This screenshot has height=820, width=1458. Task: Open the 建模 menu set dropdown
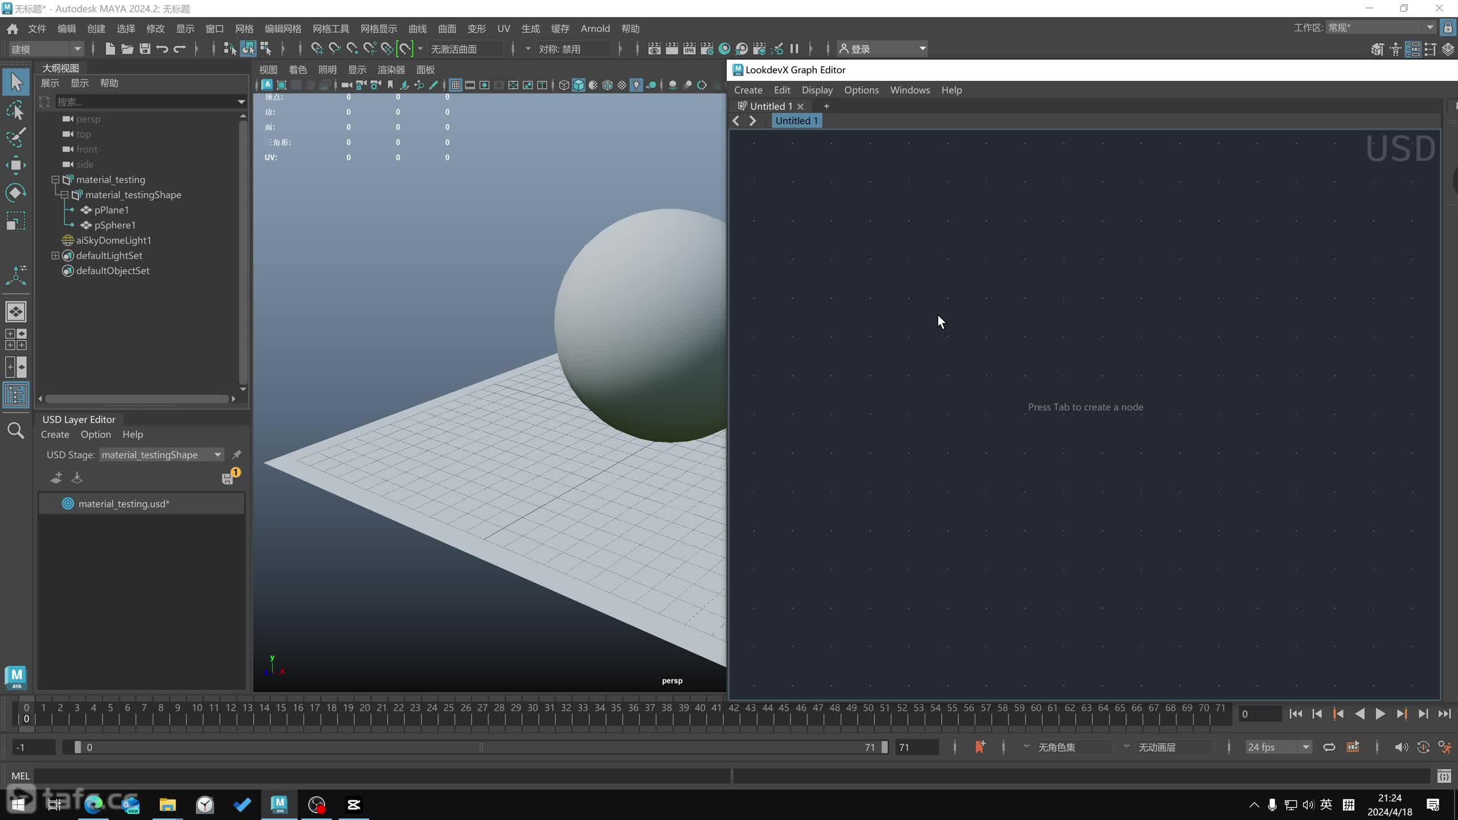point(46,49)
